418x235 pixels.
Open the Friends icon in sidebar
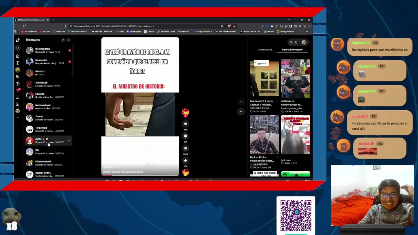[18, 77]
